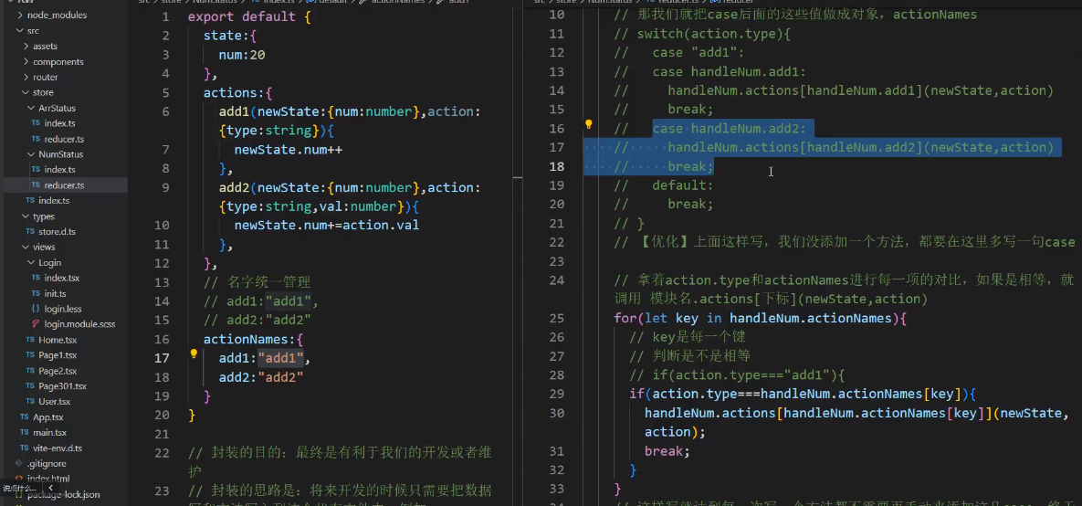The width and height of the screenshot is (1082, 506).
Task: Click uncommented 'add2:"add2"' inside actionNames
Action: pyautogui.click(x=261, y=377)
